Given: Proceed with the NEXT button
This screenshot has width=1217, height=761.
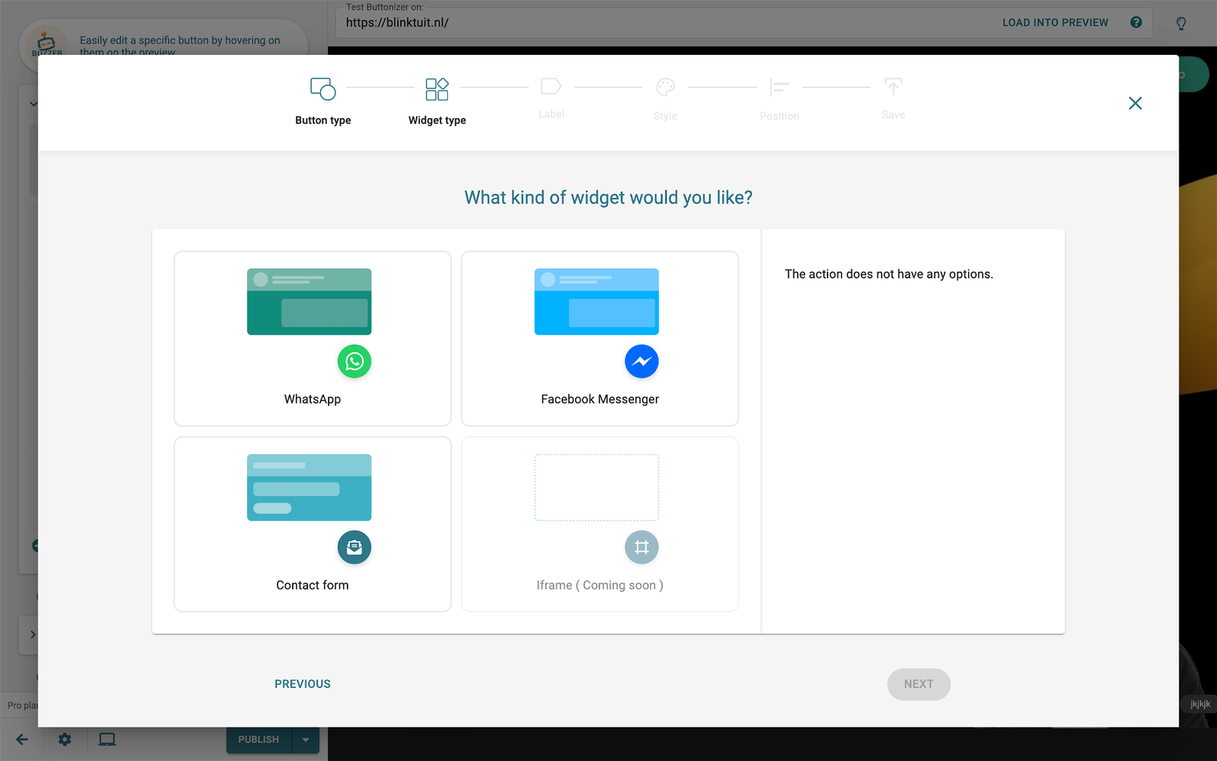Looking at the screenshot, I should (919, 684).
